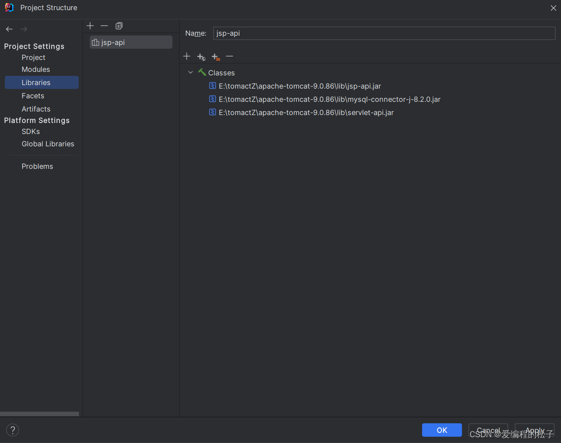Viewport: 561px width, 443px height.
Task: Click the library Name input field
Action: point(384,33)
